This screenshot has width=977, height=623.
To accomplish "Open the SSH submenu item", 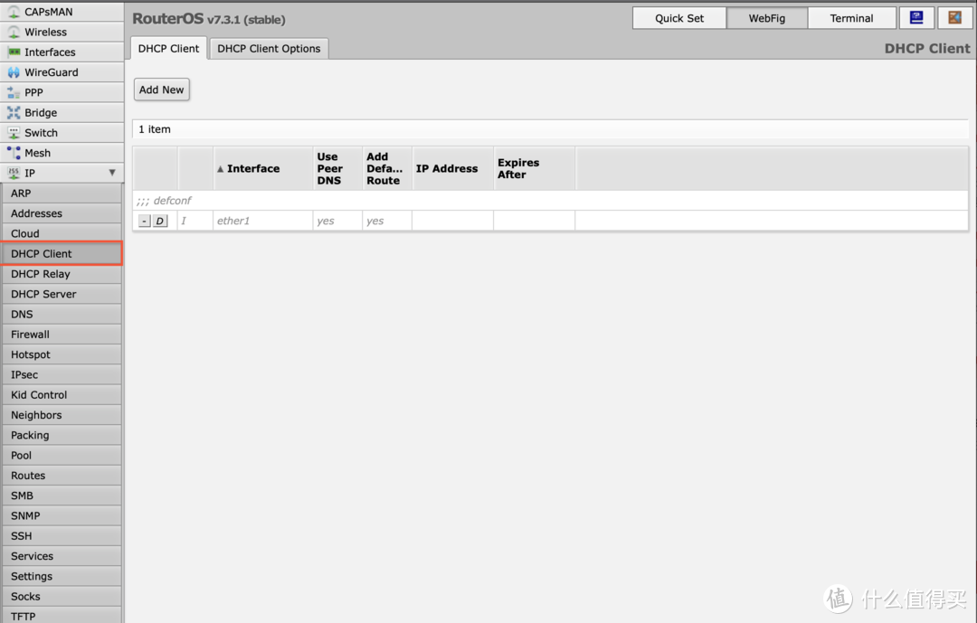I will pos(62,536).
